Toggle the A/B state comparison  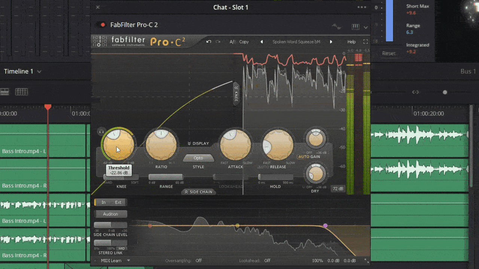point(233,42)
